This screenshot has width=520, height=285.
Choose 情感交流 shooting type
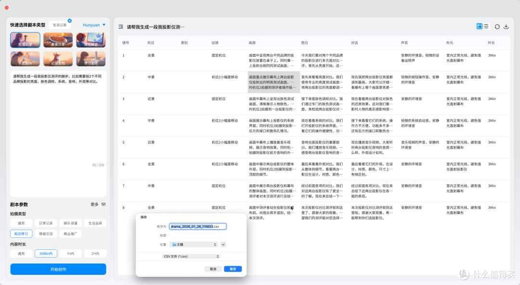click(x=46, y=234)
